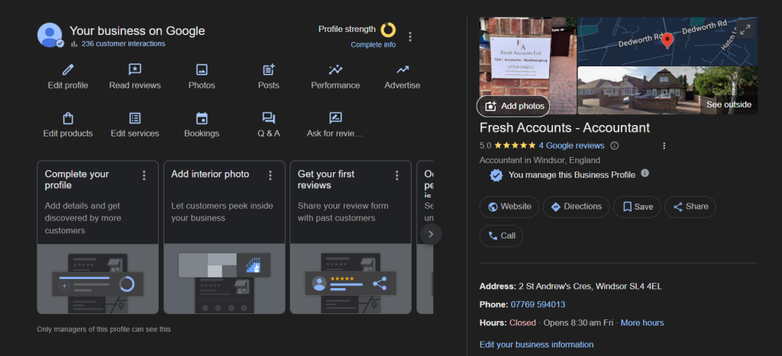Open the Photos icon
782x356 pixels.
point(202,69)
